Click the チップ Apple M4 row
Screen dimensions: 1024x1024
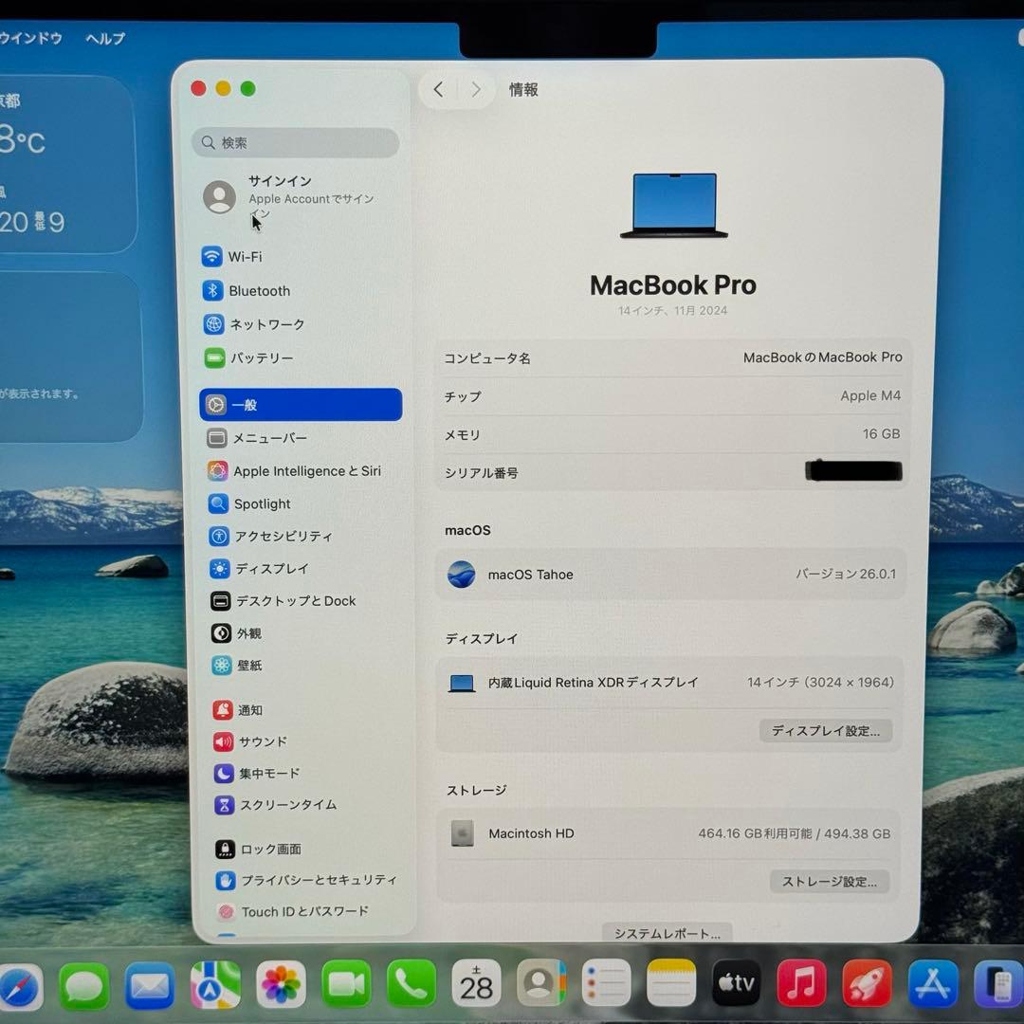click(x=672, y=396)
